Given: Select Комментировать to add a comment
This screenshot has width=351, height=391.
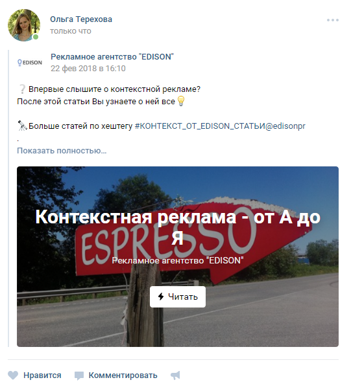Looking at the screenshot, I should [123, 375].
